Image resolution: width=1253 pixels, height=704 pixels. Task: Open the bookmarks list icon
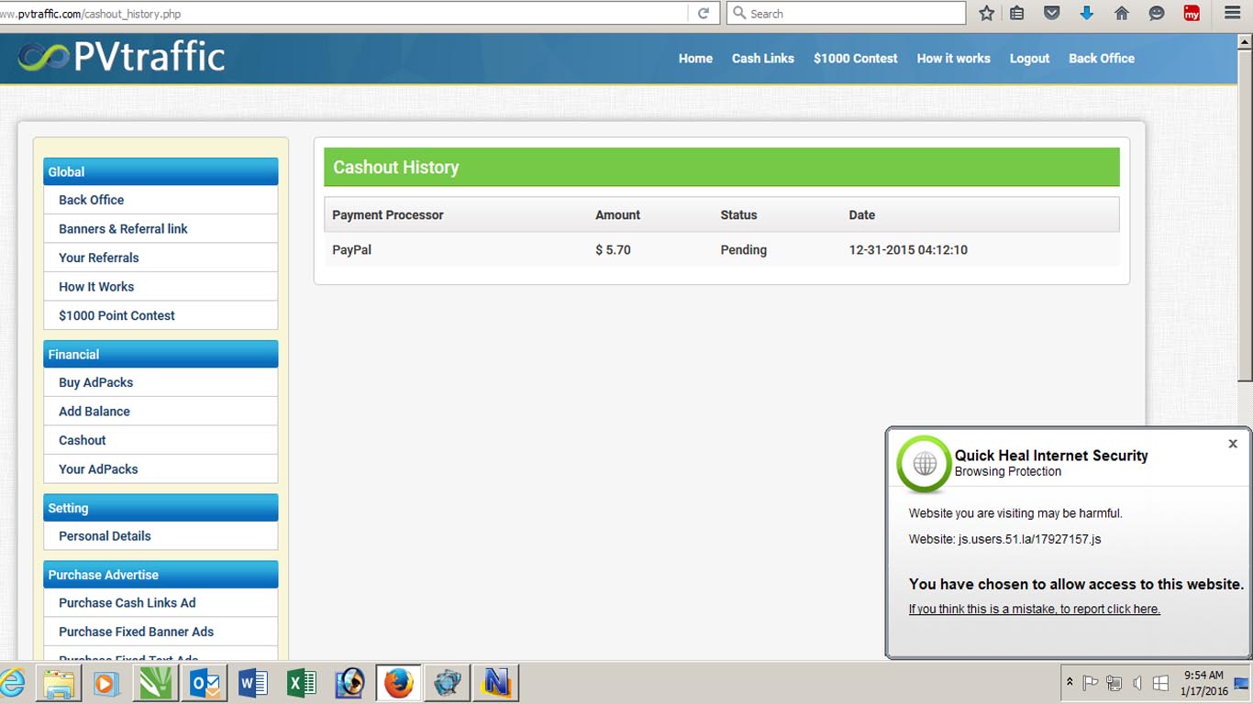click(1017, 14)
